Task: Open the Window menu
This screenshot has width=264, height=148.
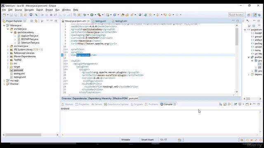Action: 66,10
